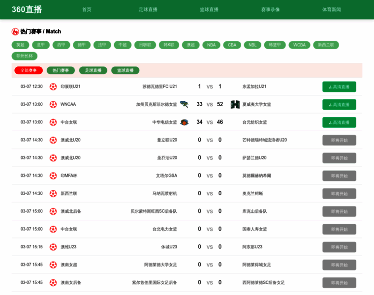
Task: Click 即将开始 for 曼立联U20 match
Action: (x=339, y=140)
